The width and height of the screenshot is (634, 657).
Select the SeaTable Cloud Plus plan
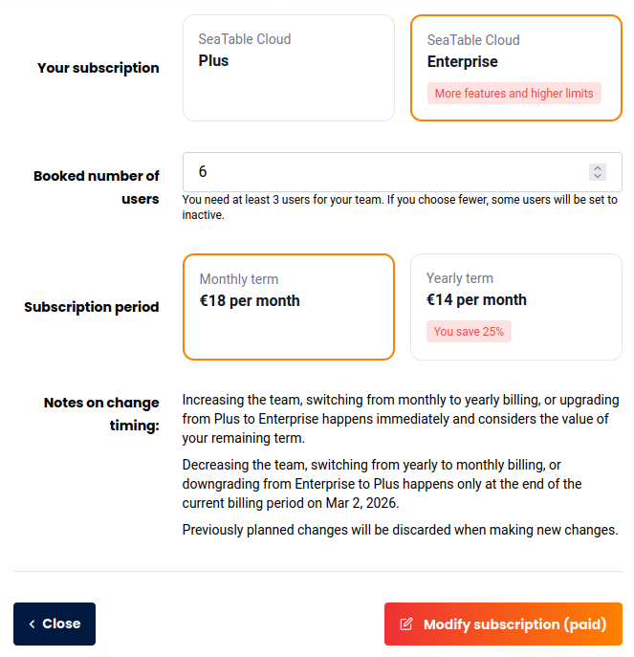[x=288, y=68]
